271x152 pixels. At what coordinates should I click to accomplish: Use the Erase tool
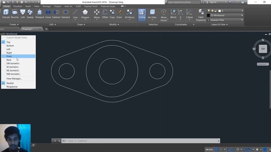(119, 14)
